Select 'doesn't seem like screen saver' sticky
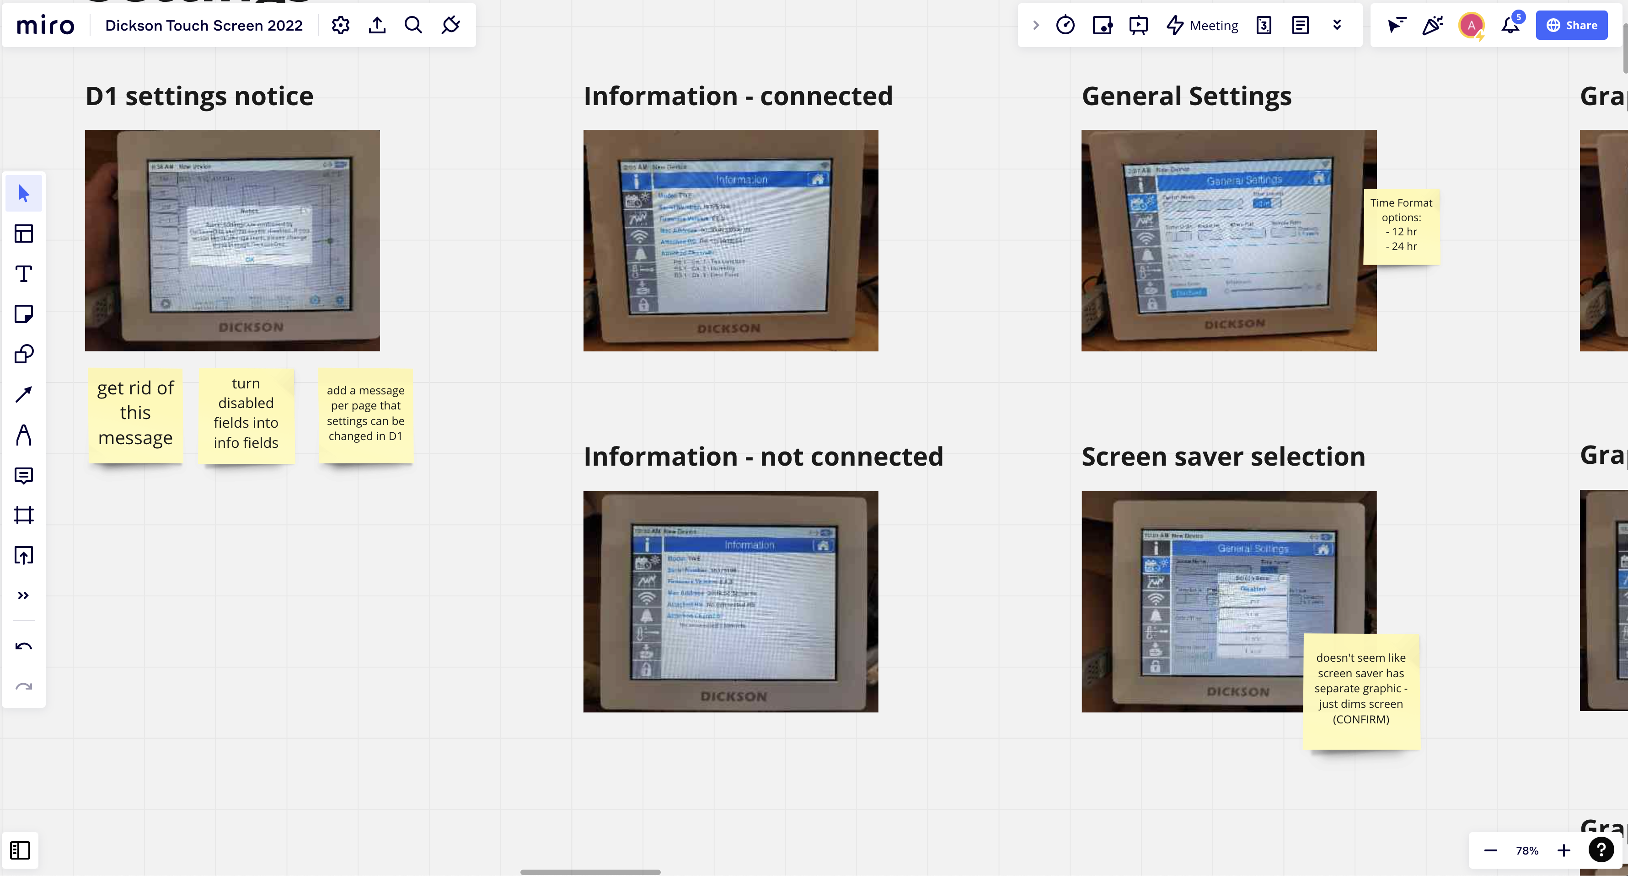The image size is (1628, 876). [1361, 691]
